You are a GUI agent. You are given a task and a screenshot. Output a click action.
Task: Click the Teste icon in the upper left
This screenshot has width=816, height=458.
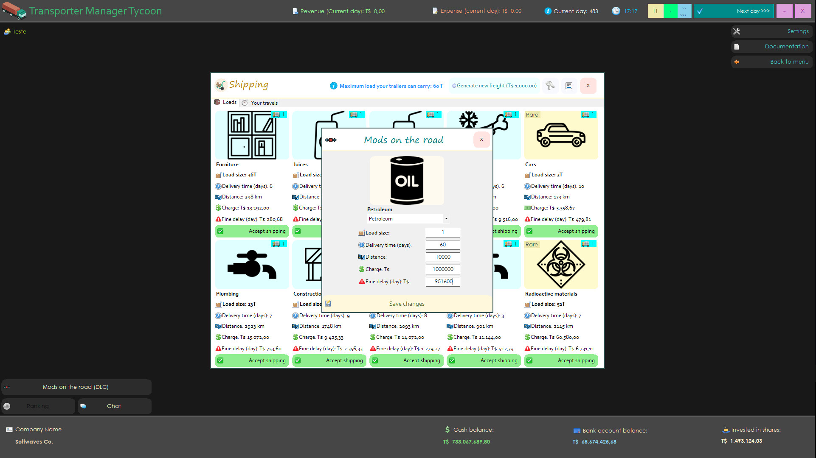tap(8, 31)
